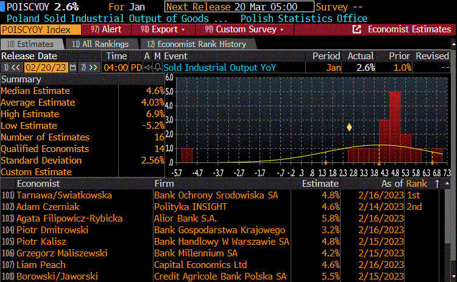
Task: Click the bell alert icon in event row
Action: pos(157,68)
